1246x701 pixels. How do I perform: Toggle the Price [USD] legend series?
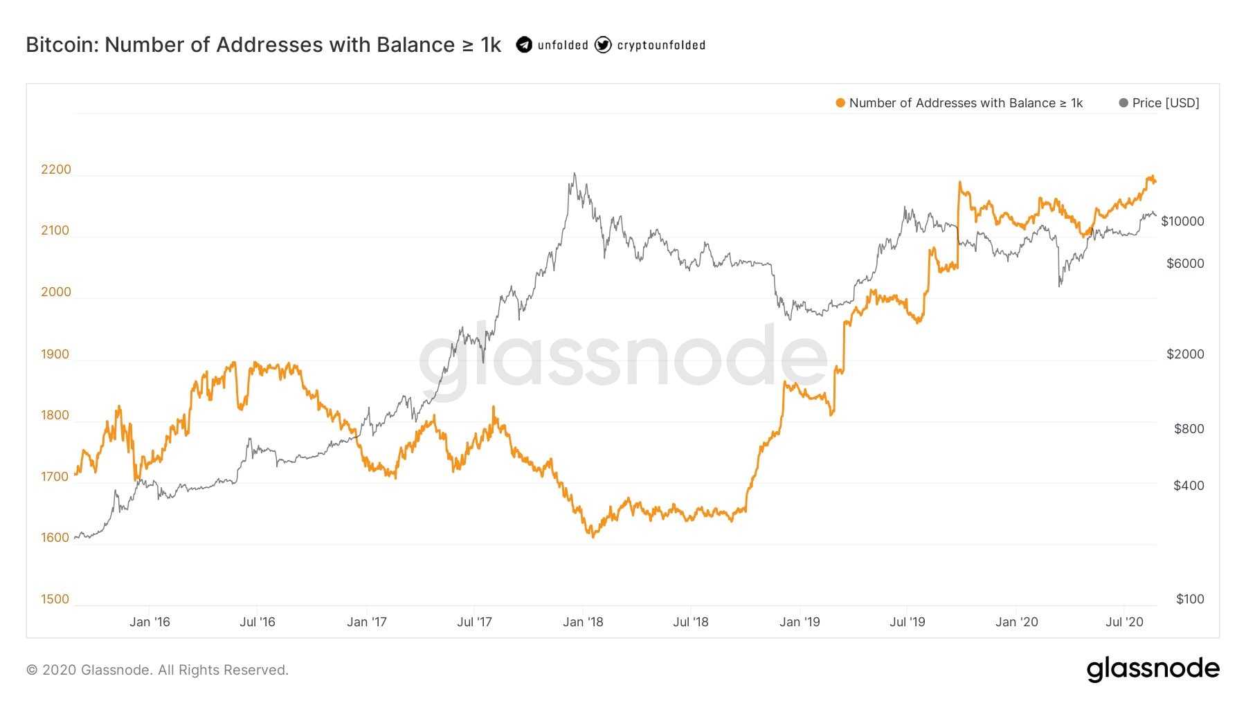click(1166, 103)
